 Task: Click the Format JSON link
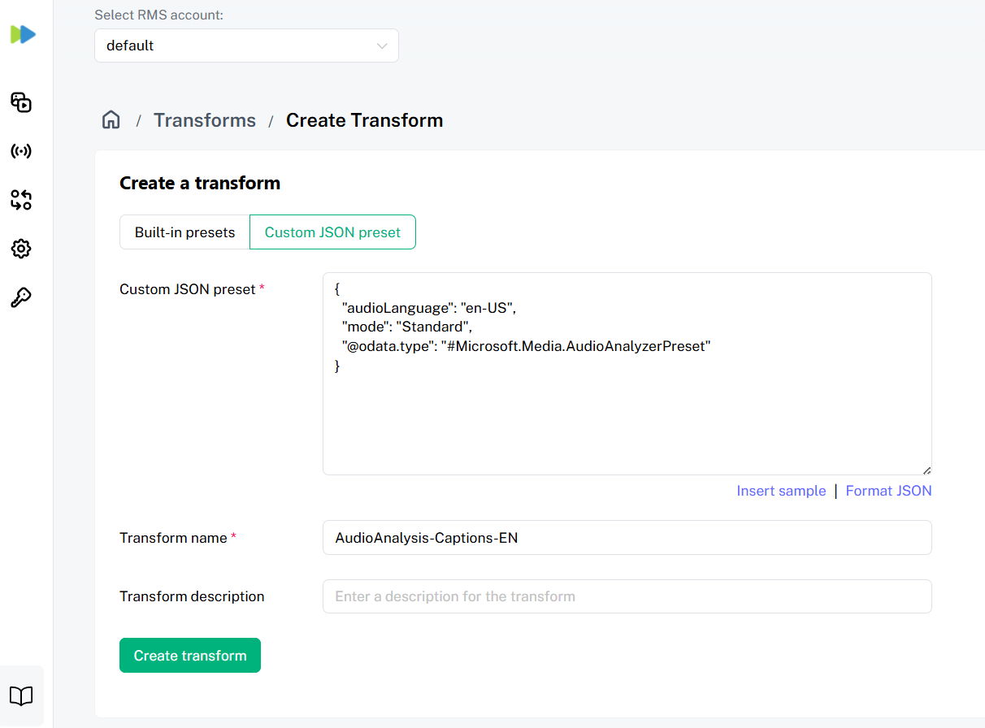tap(888, 491)
